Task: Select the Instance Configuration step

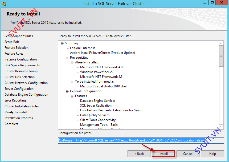Action: pyautogui.click(x=21, y=59)
